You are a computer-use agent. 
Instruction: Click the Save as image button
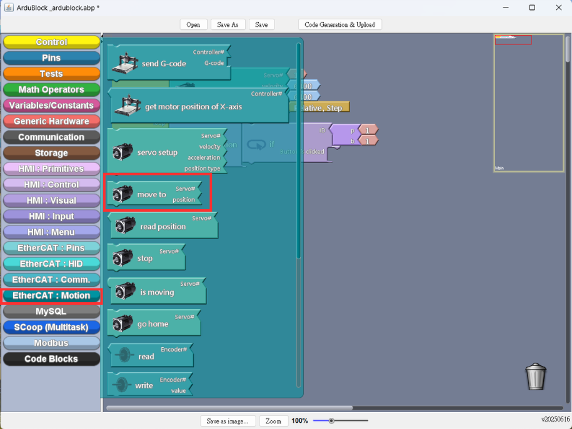click(228, 421)
